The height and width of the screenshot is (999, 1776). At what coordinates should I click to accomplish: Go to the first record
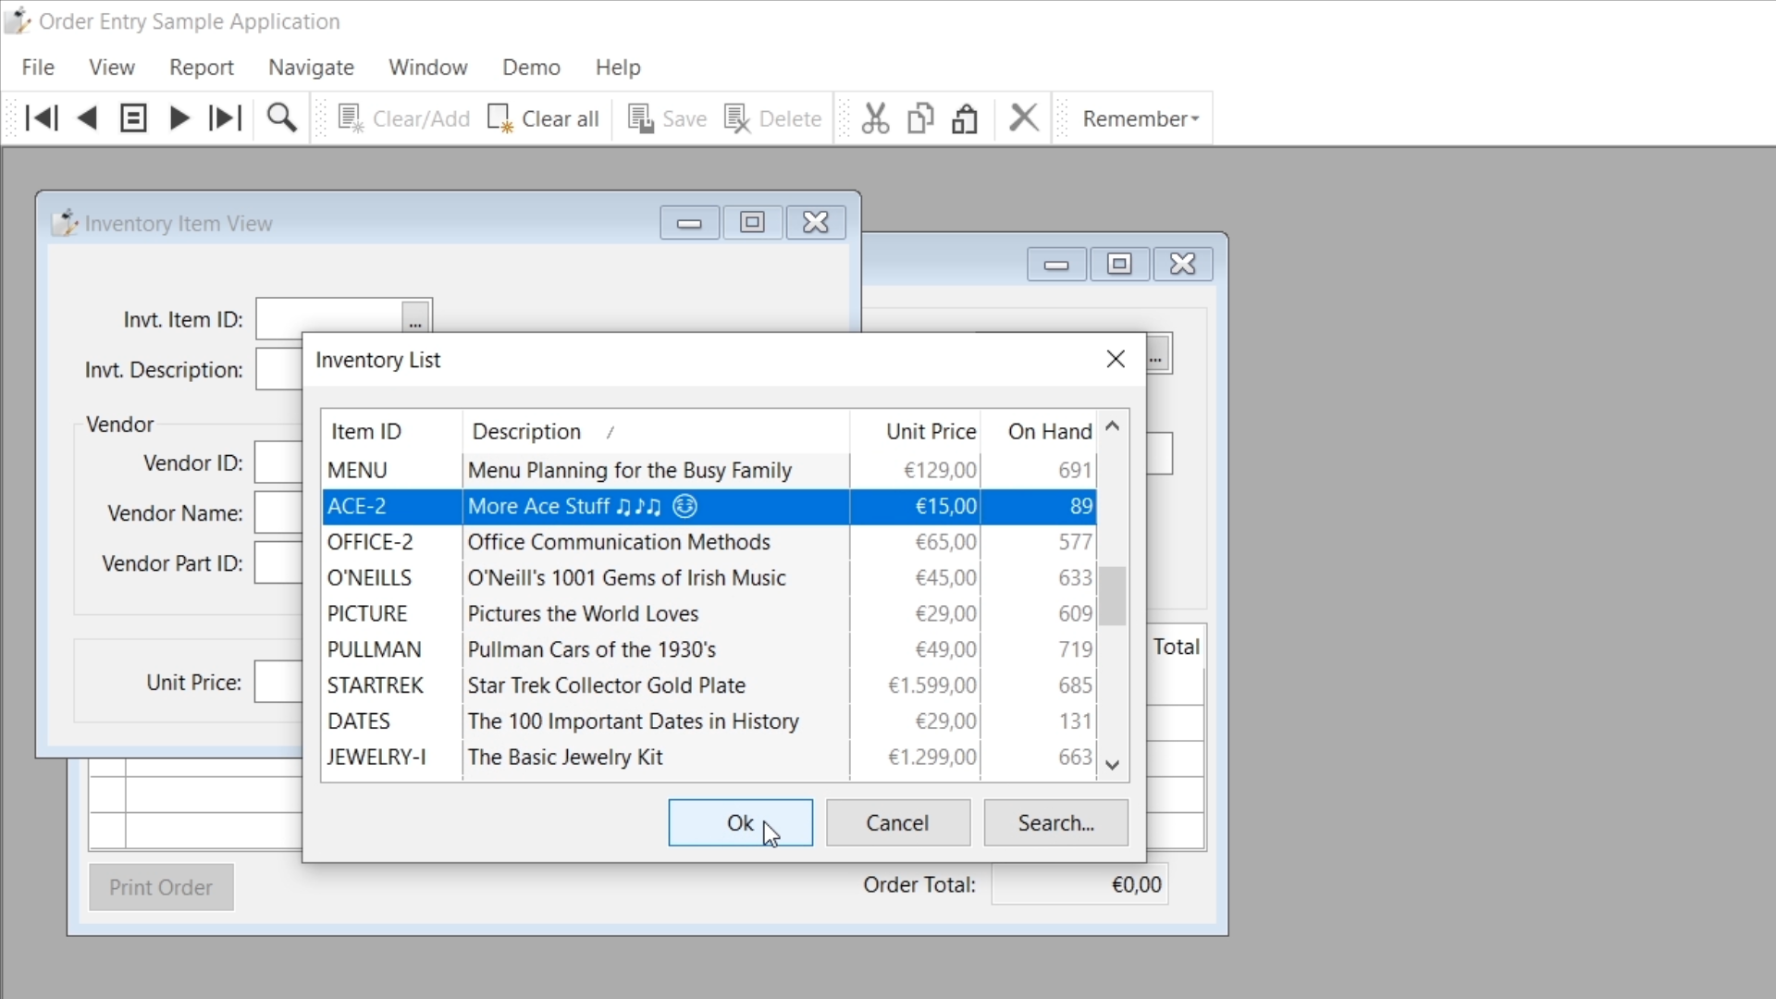pos(42,118)
